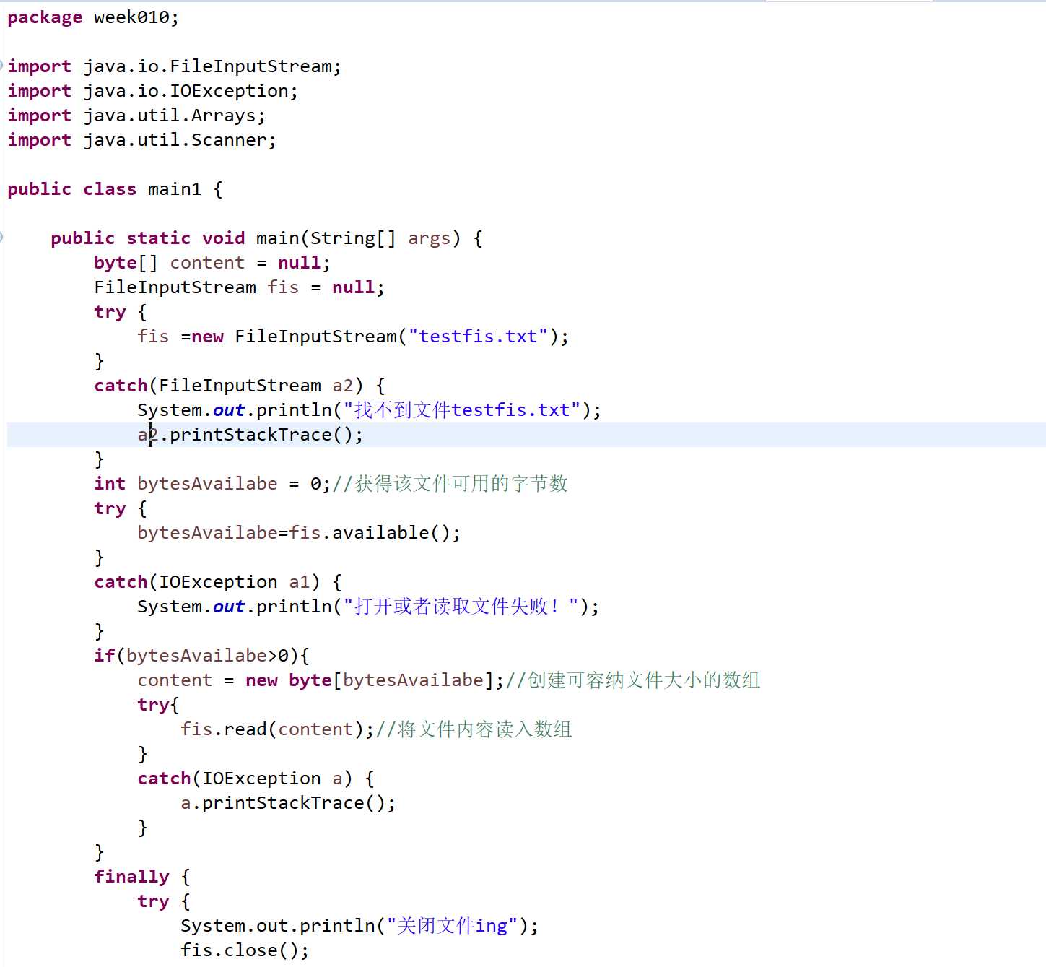The width and height of the screenshot is (1046, 967).
Task: Click the a.printStackTrace() statement
Action: click(x=288, y=803)
